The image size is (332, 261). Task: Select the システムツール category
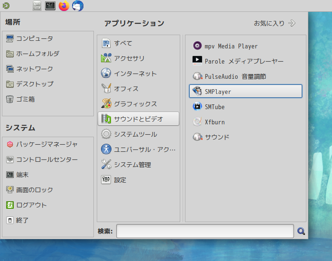[138, 134]
